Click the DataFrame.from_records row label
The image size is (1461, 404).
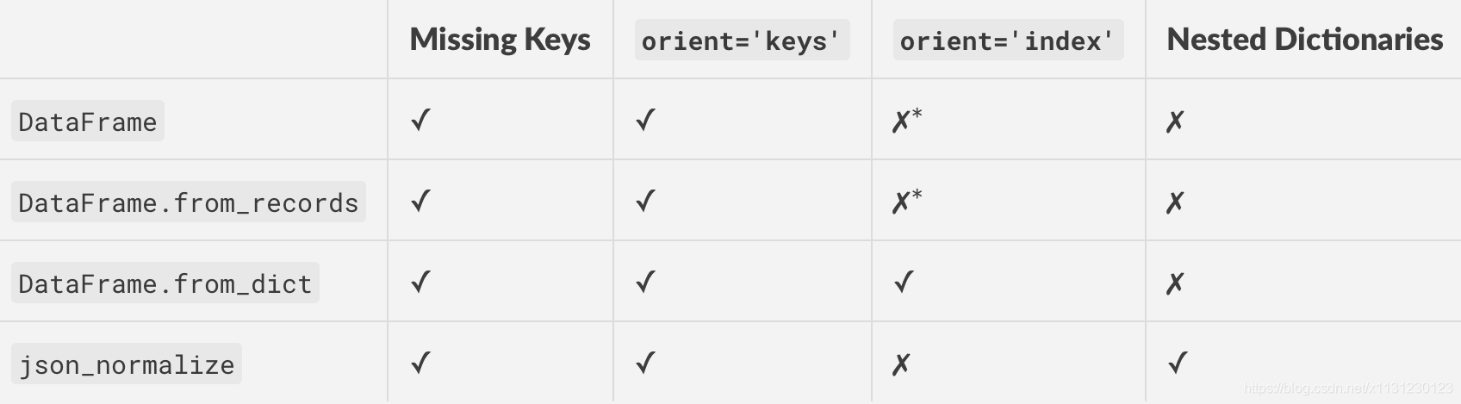189,202
